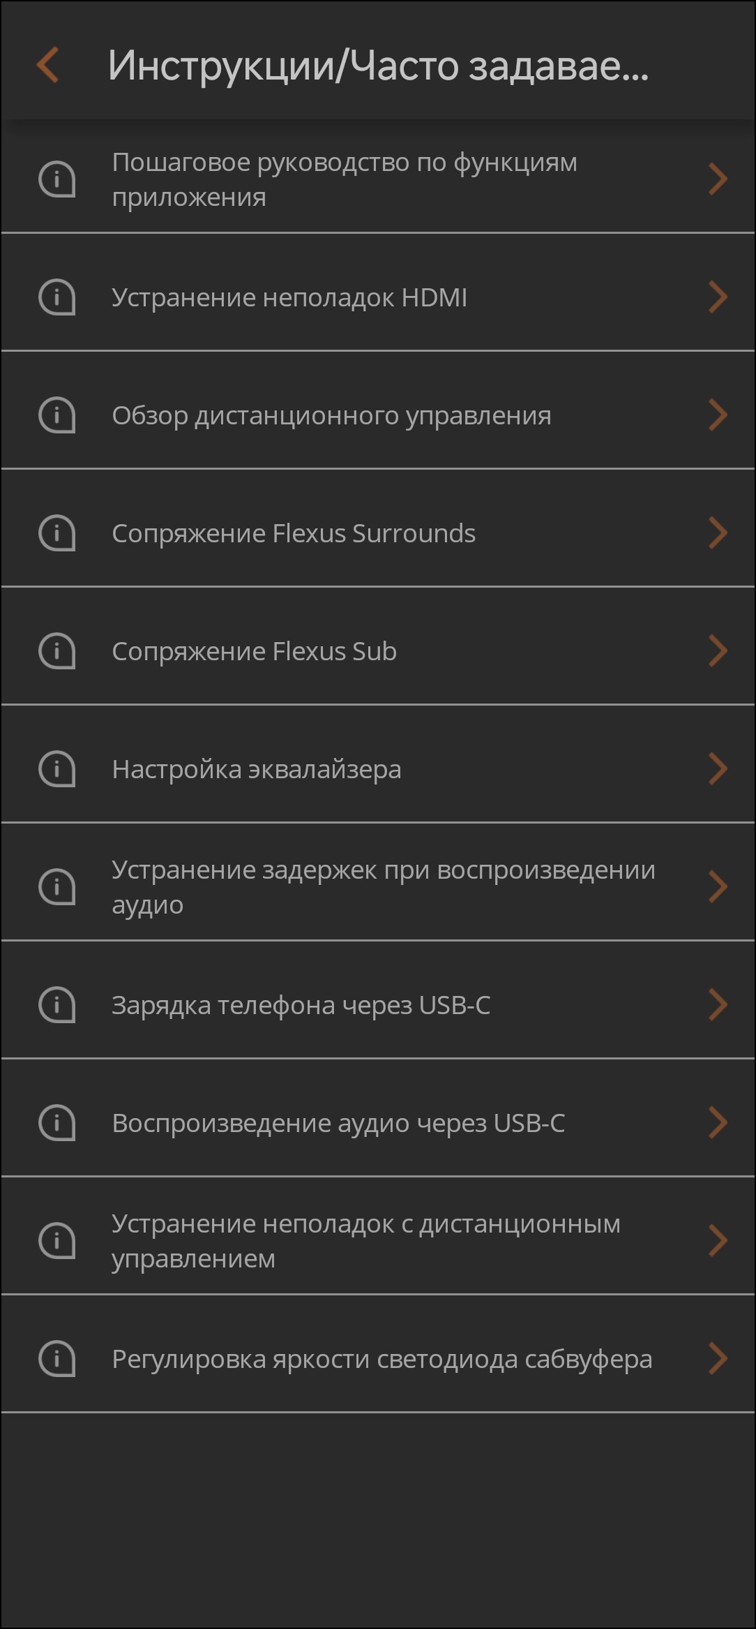Click info icon beside Воспроизведение аудио через USB-C

click(x=56, y=1123)
